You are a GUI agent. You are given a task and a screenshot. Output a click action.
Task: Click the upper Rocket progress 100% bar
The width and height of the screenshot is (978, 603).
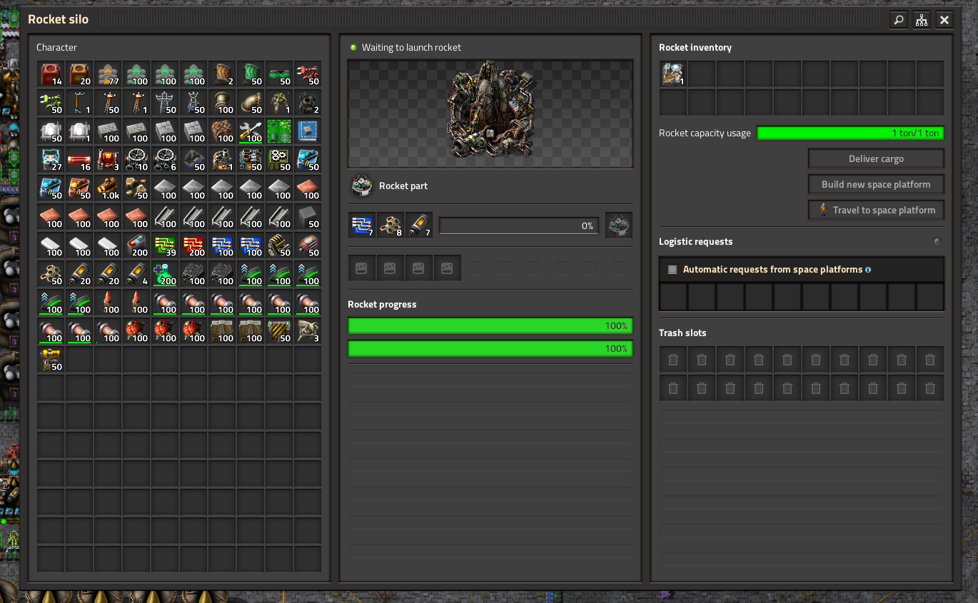click(490, 326)
